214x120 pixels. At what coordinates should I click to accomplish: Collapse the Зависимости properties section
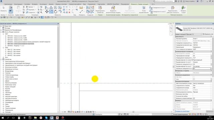click(211, 36)
